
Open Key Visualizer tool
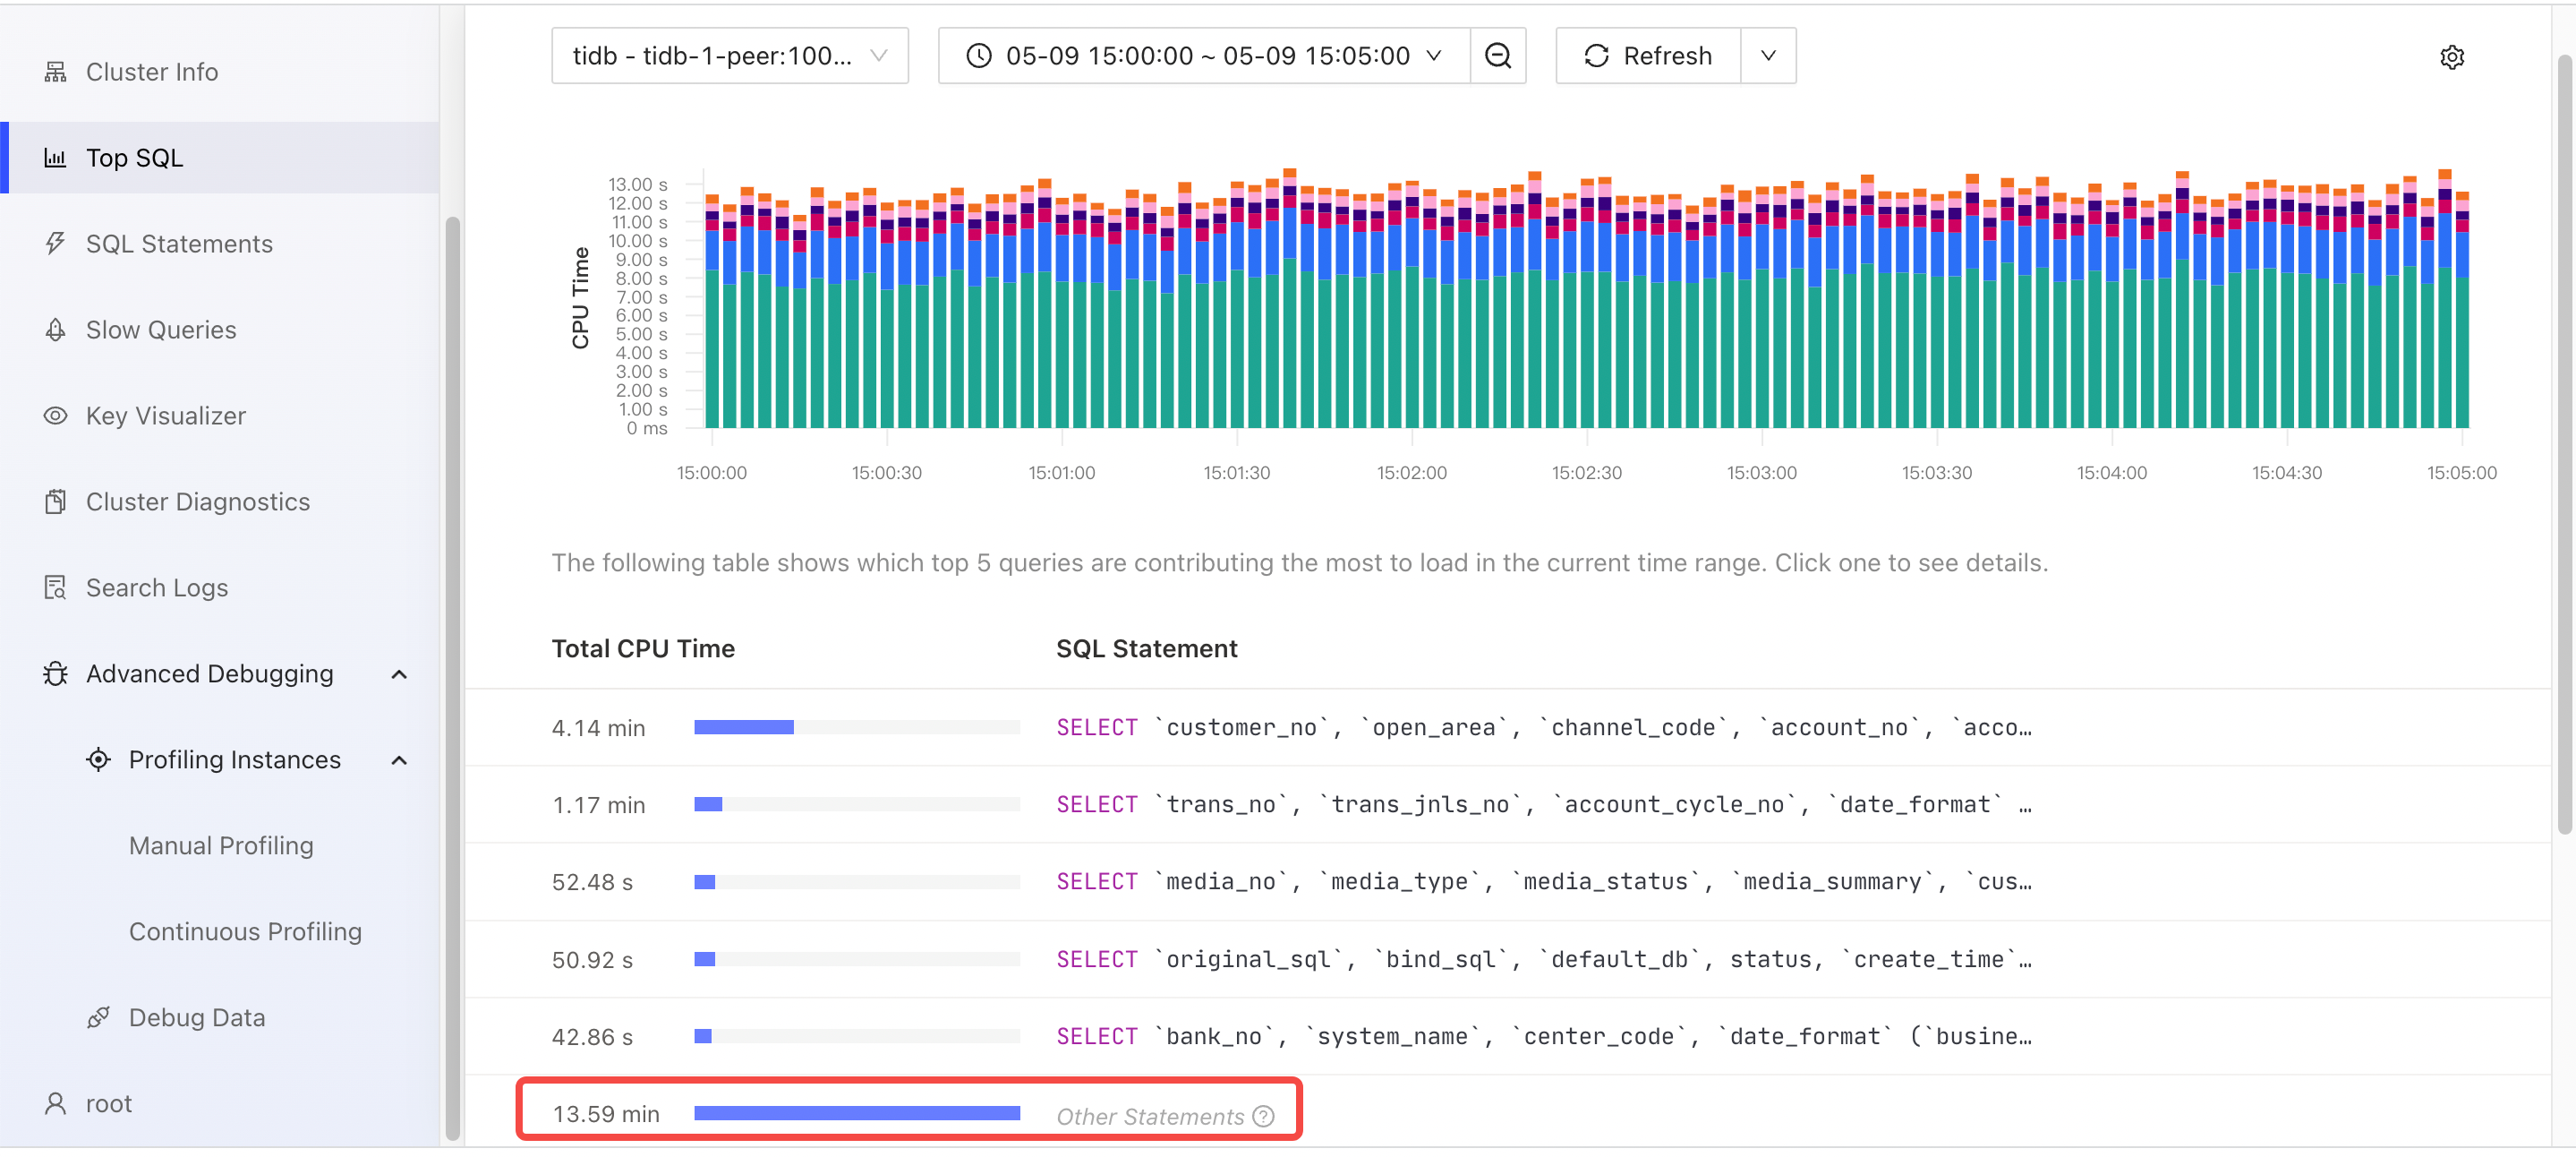tap(166, 414)
